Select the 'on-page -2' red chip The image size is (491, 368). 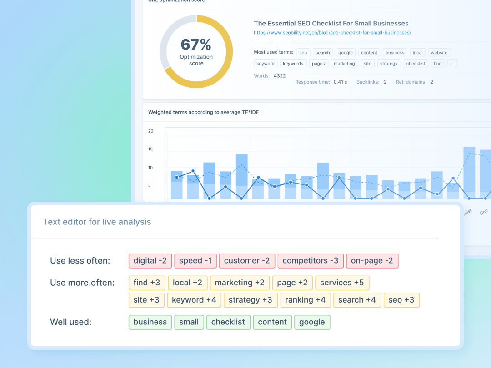(x=372, y=261)
